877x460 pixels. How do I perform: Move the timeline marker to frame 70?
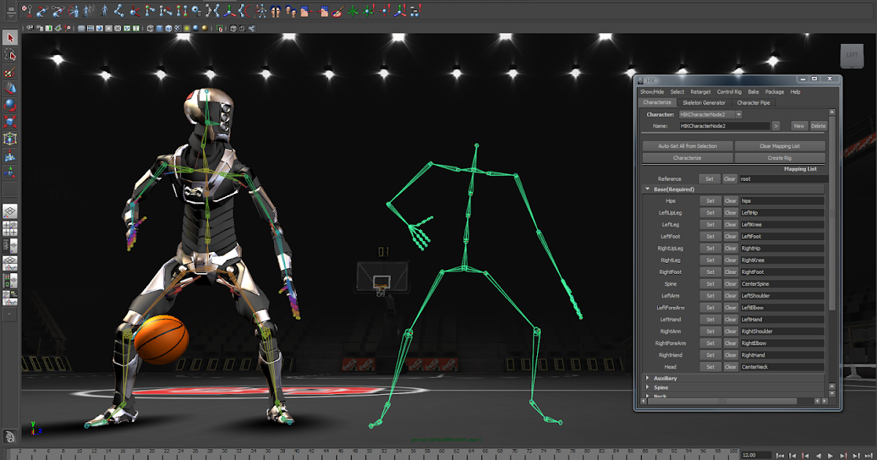(514, 448)
